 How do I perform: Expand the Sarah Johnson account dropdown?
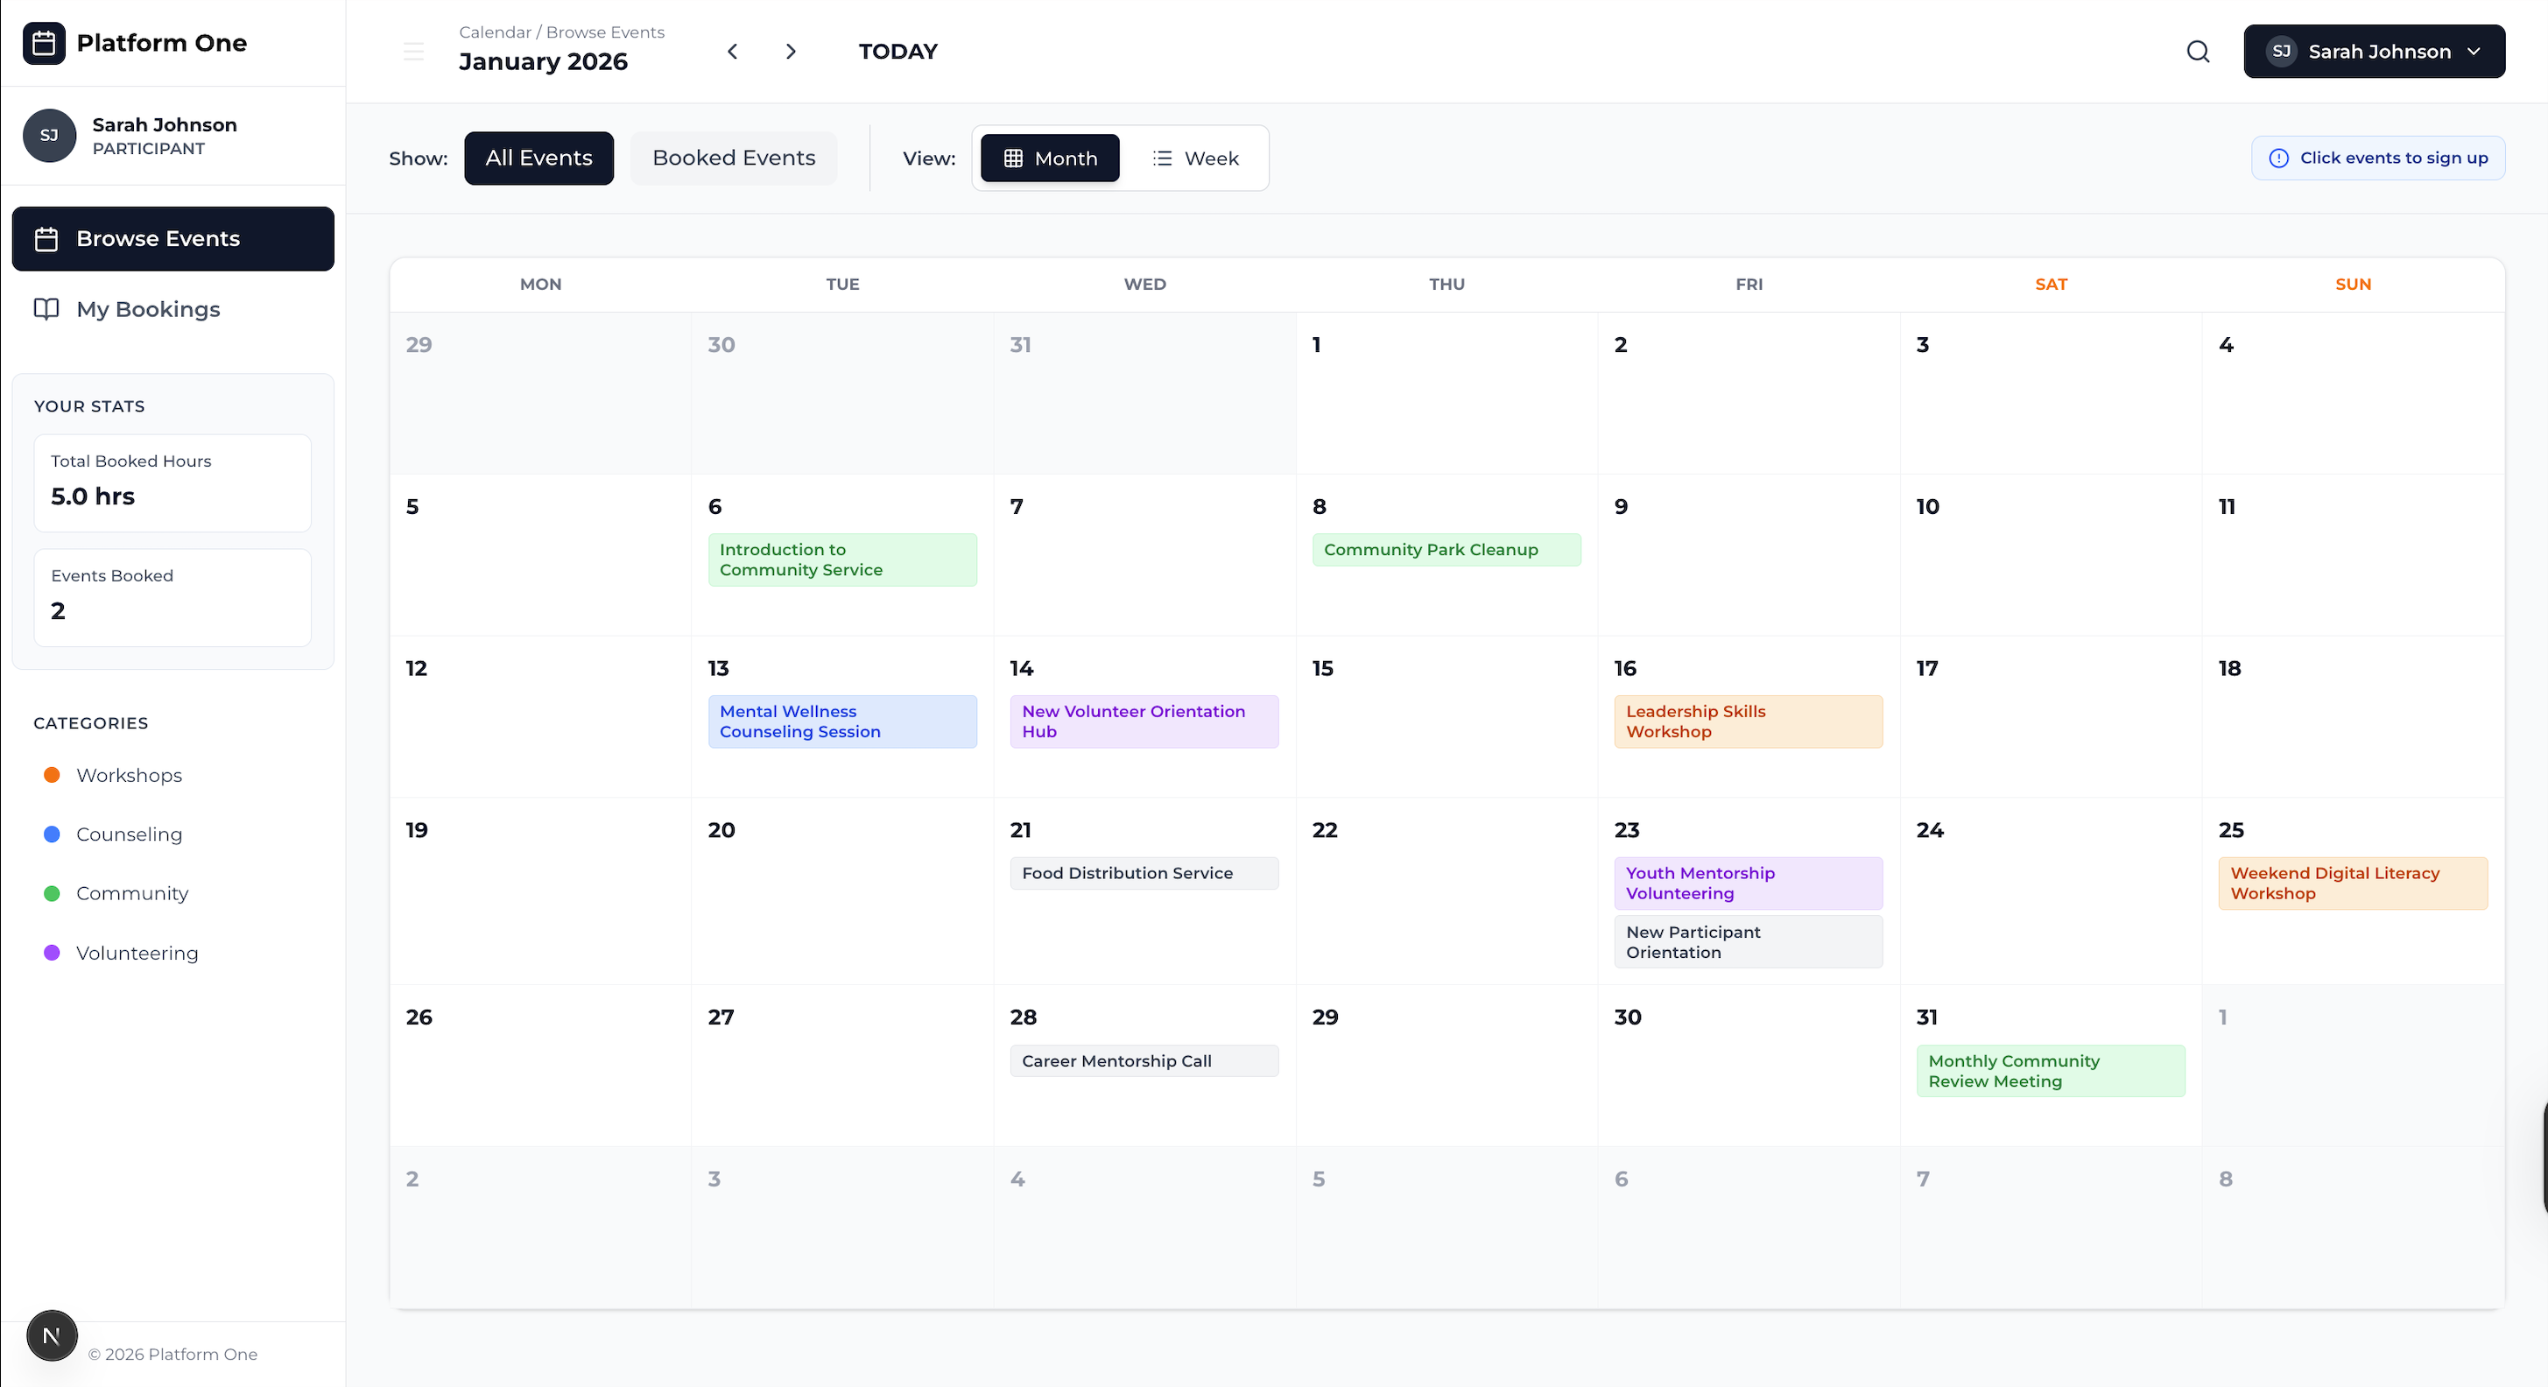click(x=2373, y=52)
